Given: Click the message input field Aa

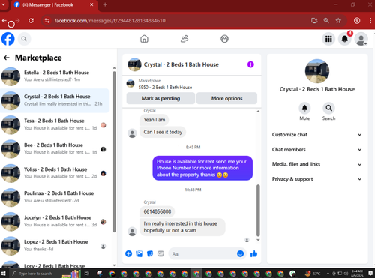Looking at the screenshot, I should coord(202,254).
